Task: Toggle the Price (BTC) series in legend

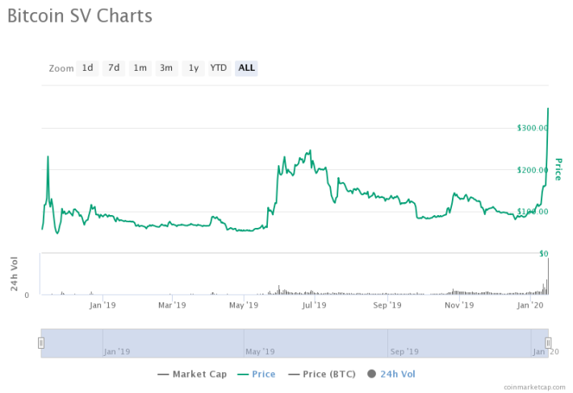Action: (321, 374)
